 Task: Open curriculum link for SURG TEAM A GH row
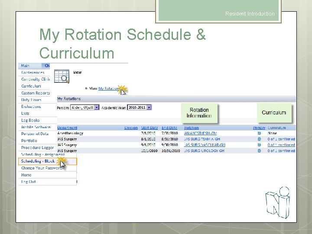pos(281,139)
